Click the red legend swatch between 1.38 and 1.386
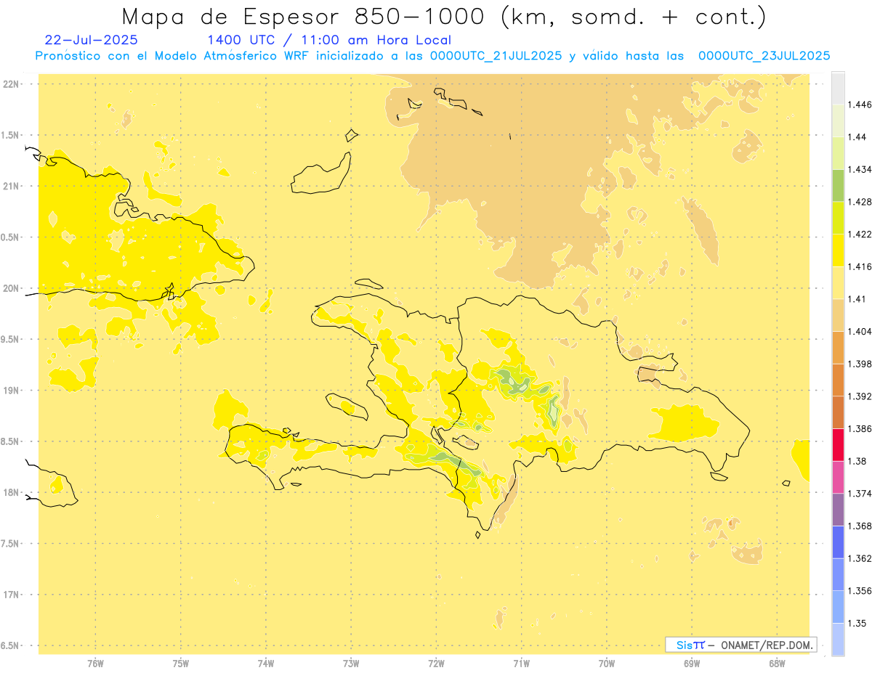The width and height of the screenshot is (872, 673). click(838, 445)
